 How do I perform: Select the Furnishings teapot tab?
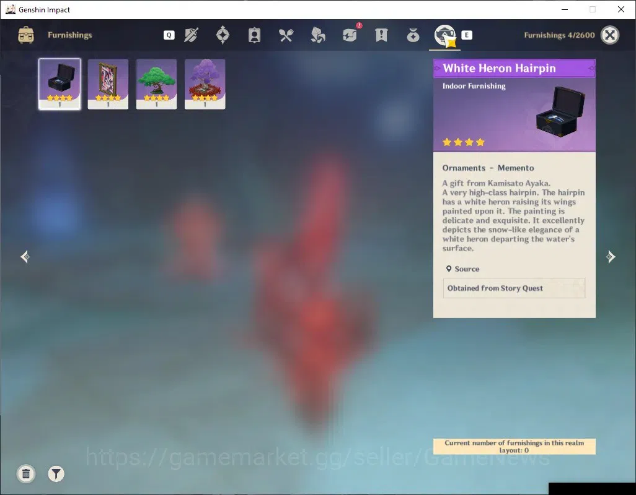[x=445, y=36]
